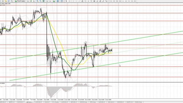Click the New Order button

[20, 1]
